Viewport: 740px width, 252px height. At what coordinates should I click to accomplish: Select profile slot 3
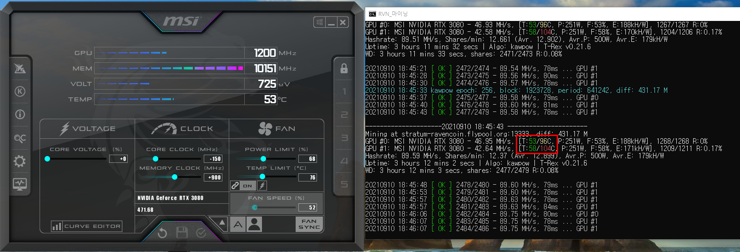point(344,138)
